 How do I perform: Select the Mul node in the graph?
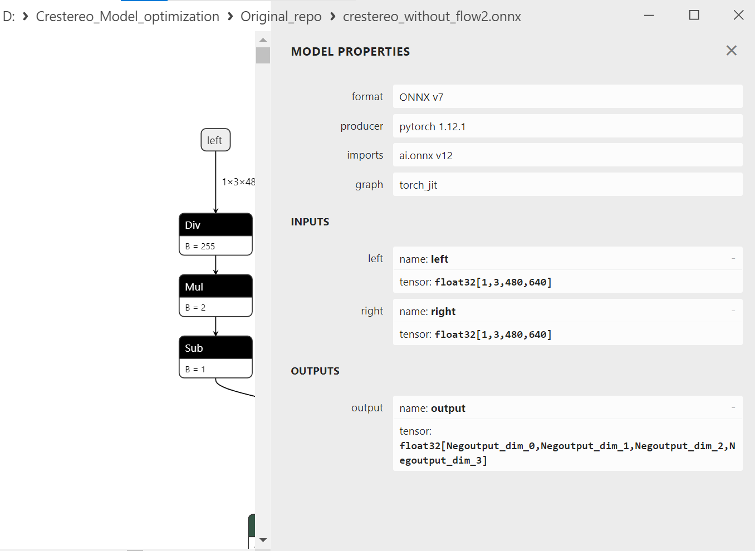click(x=215, y=286)
